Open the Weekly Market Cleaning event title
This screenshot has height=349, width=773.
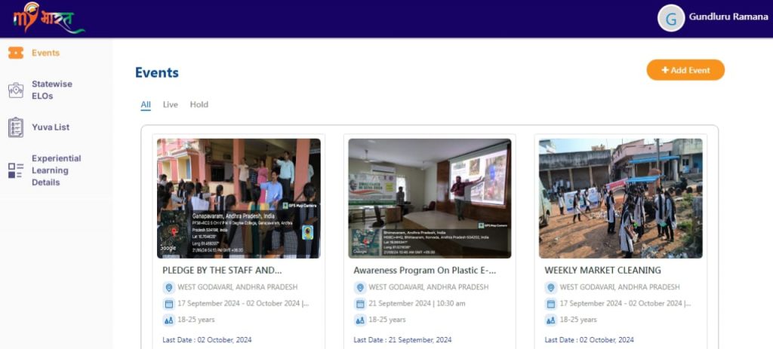click(602, 270)
